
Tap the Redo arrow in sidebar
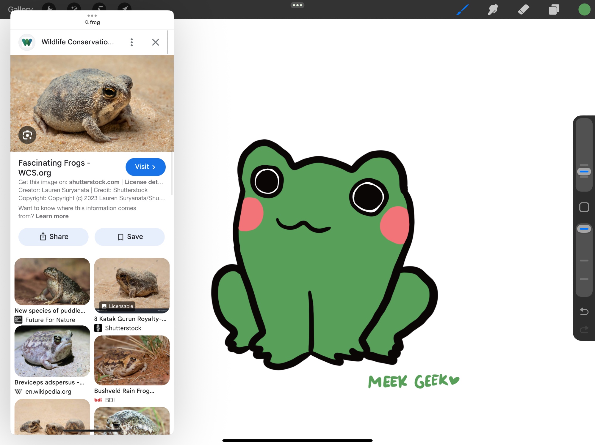(x=584, y=330)
